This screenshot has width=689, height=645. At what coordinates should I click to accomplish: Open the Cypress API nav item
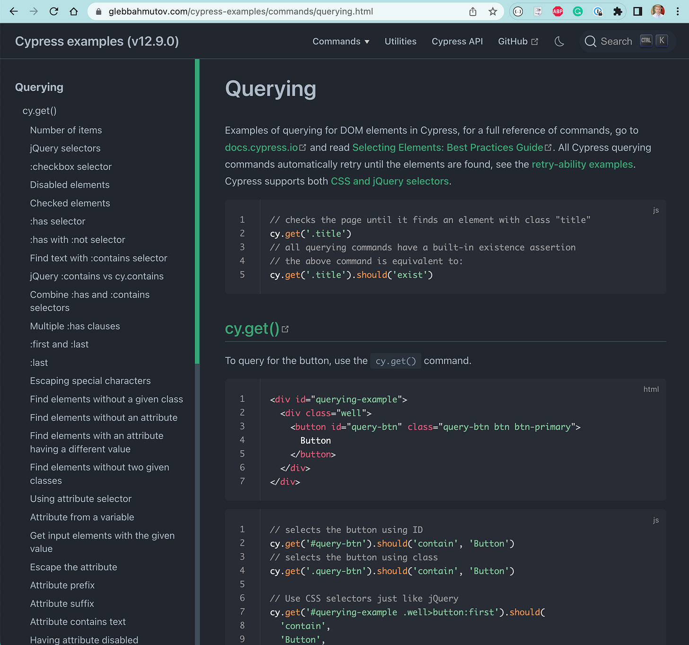tap(457, 42)
